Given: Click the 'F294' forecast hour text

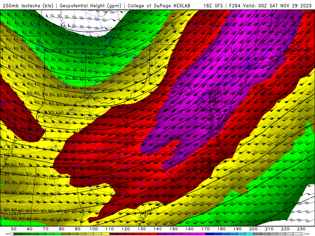Looking at the screenshot, I should tap(235, 6).
